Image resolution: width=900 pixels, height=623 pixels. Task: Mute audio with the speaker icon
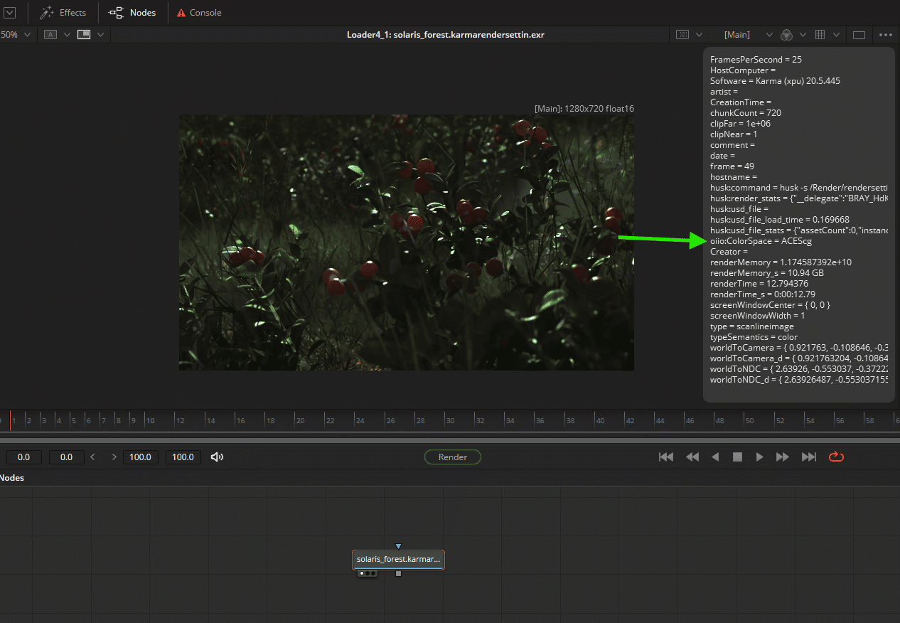click(x=217, y=457)
